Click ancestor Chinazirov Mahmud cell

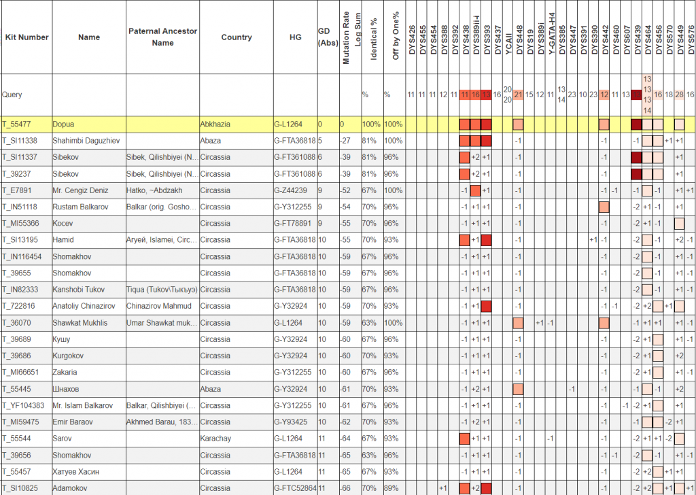[x=162, y=306]
